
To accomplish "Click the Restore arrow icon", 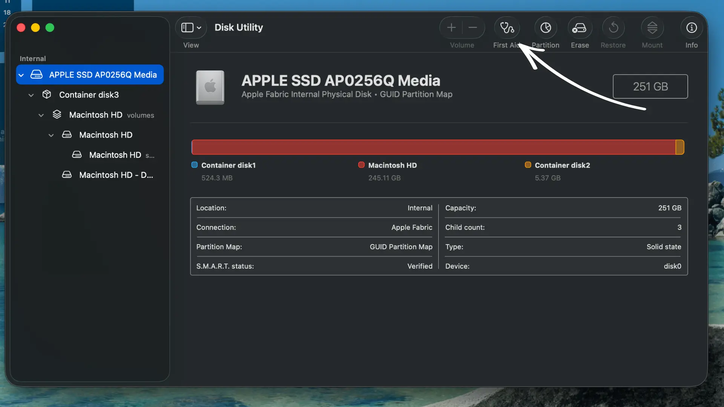I will tap(613, 28).
